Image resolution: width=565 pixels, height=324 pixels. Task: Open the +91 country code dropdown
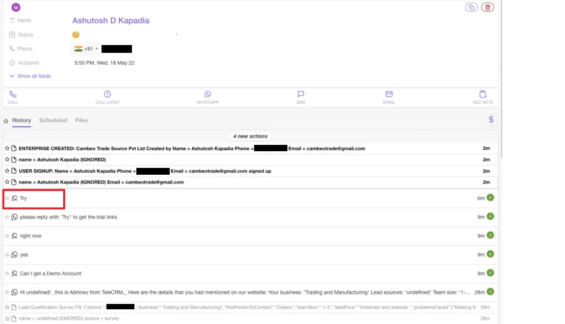tap(87, 49)
